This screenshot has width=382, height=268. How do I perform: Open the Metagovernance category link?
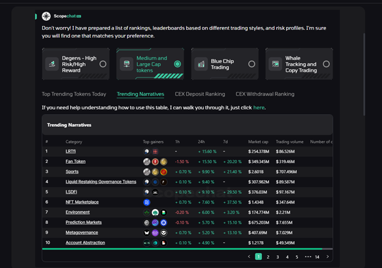[x=81, y=232]
